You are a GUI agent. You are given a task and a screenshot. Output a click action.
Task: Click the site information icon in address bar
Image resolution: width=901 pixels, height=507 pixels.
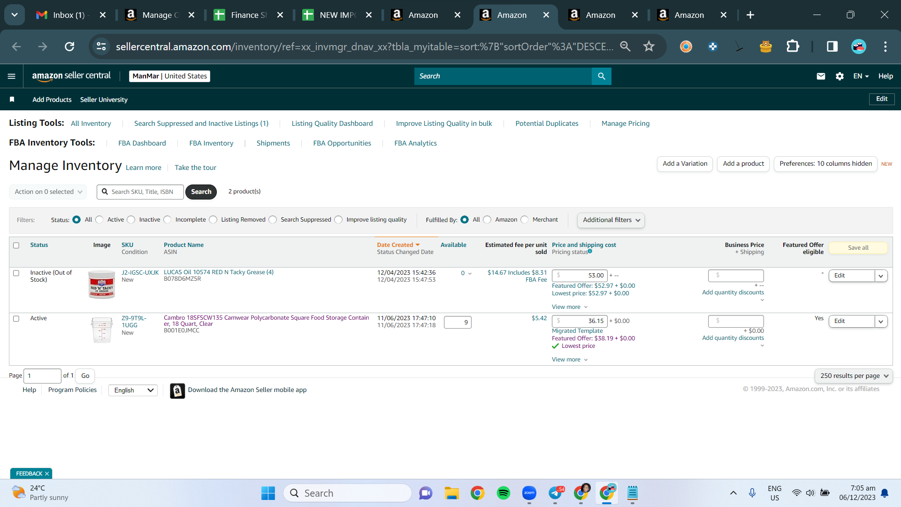(101, 46)
